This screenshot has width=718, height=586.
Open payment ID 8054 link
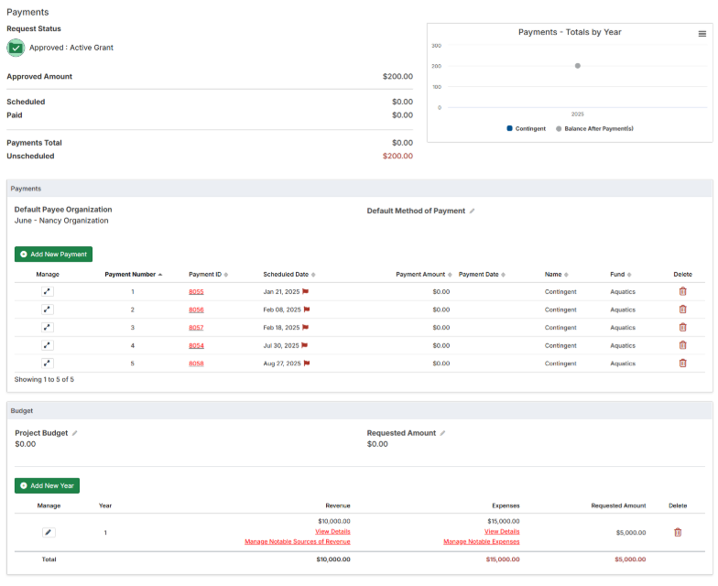point(196,345)
